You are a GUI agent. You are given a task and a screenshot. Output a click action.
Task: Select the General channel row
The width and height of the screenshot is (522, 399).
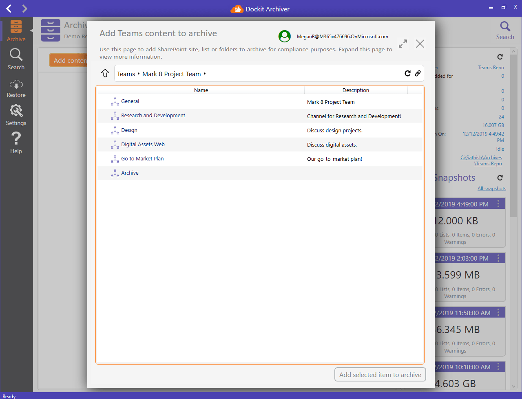coord(260,102)
